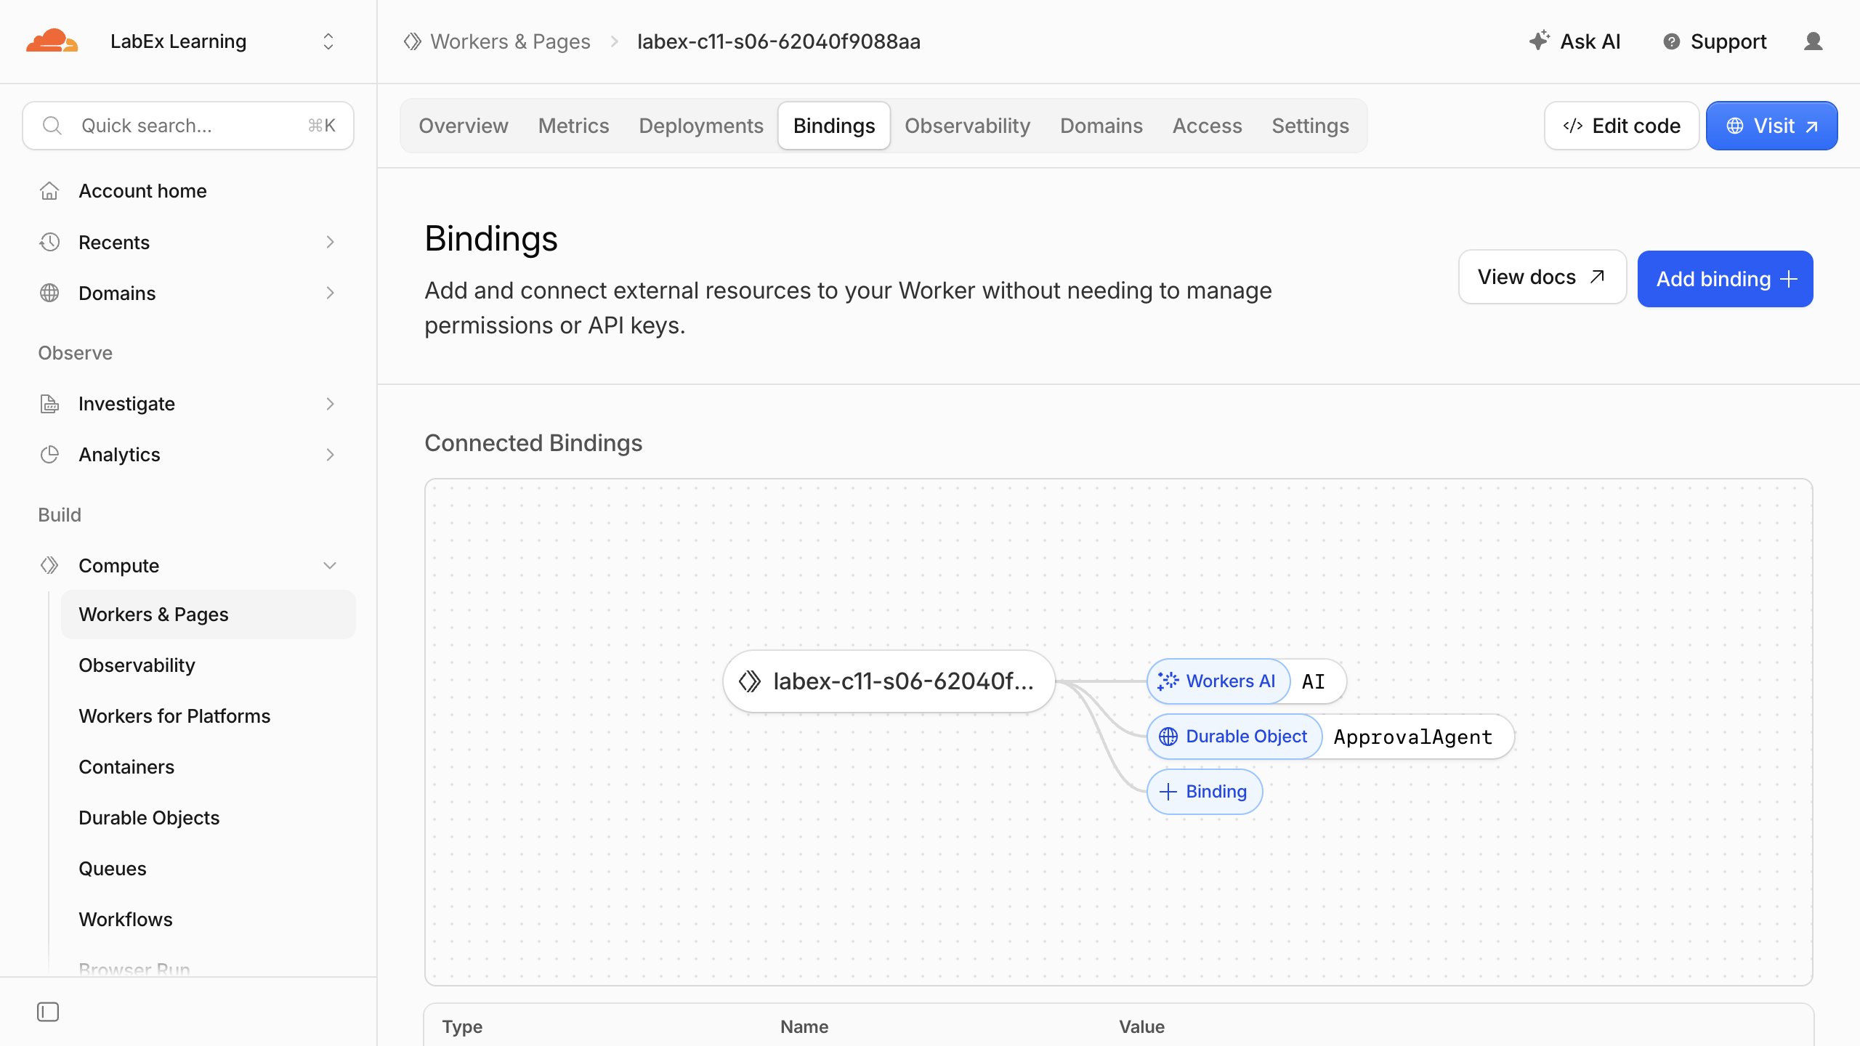The image size is (1860, 1046).
Task: Click the Compute icon in sidebar
Action: tap(49, 566)
